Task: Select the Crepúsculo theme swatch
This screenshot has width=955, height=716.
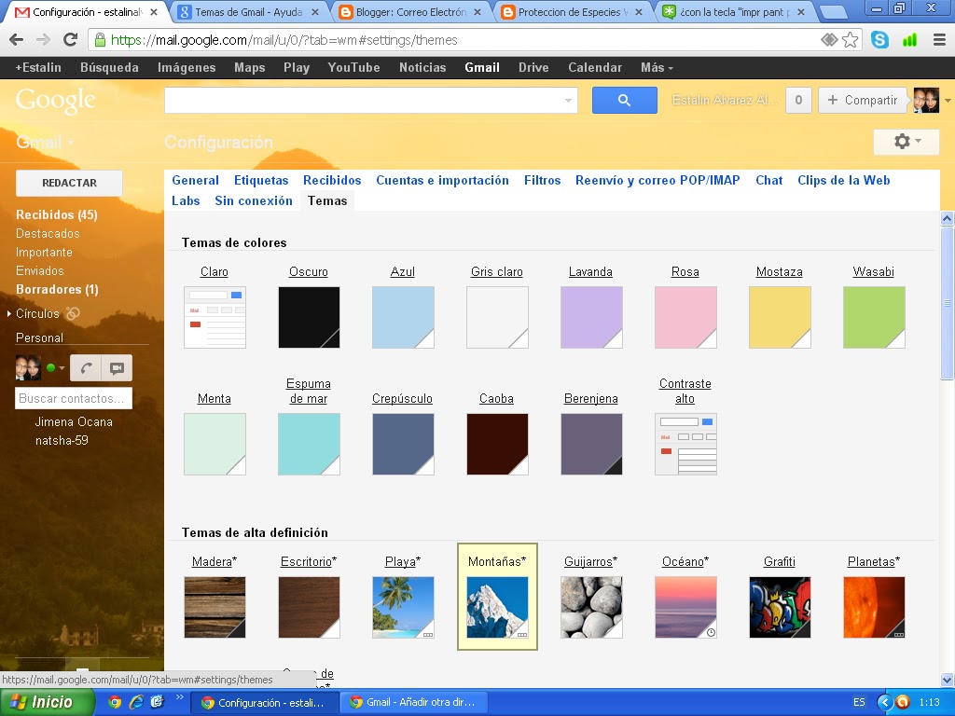Action: click(x=403, y=444)
